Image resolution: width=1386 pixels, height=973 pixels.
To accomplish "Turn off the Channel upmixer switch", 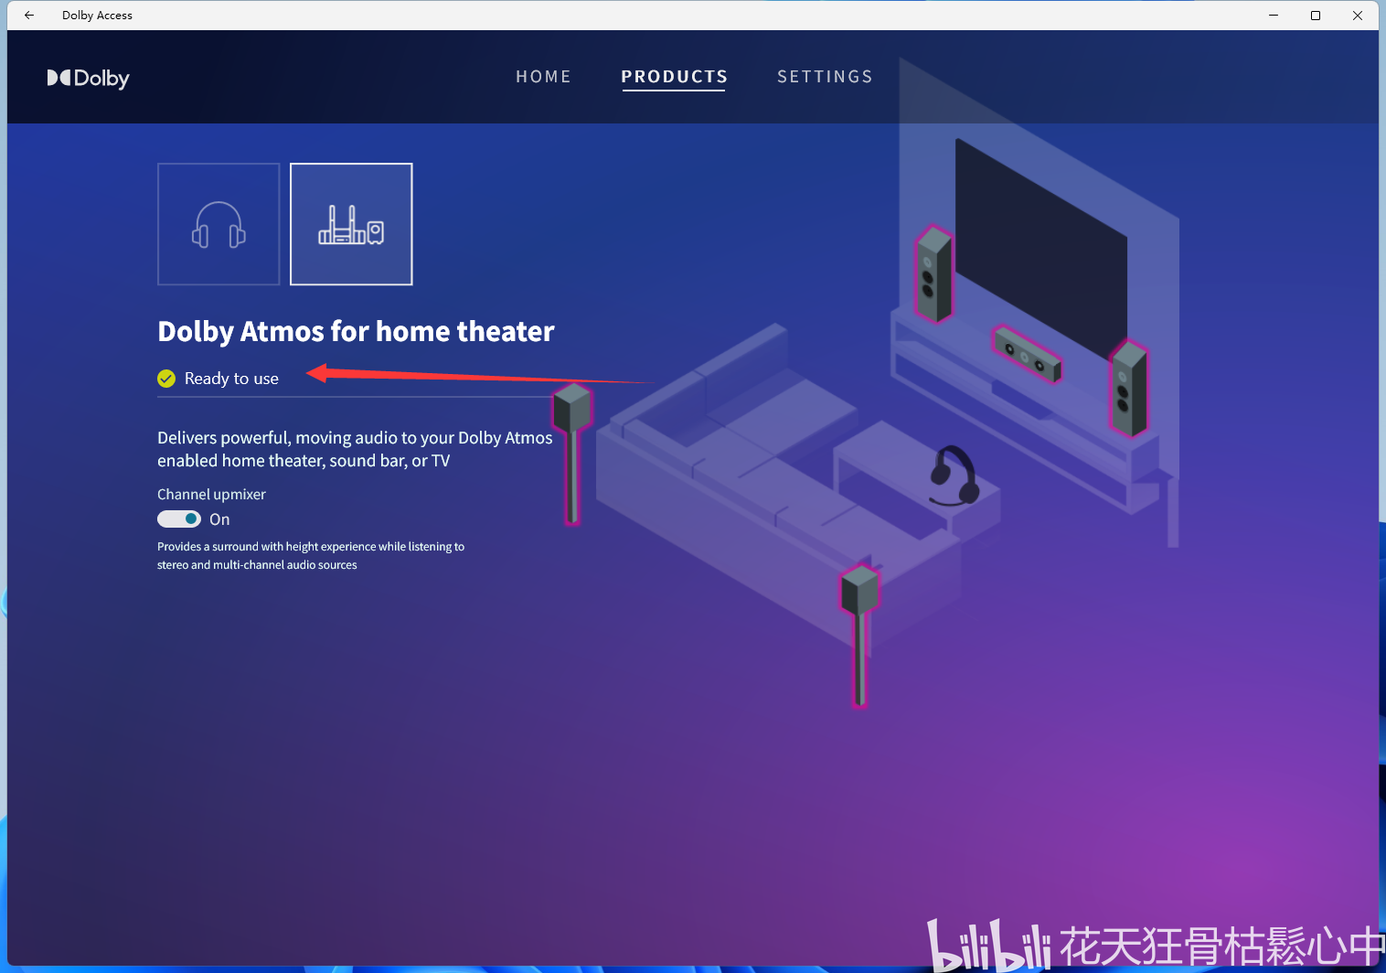I will point(179,519).
